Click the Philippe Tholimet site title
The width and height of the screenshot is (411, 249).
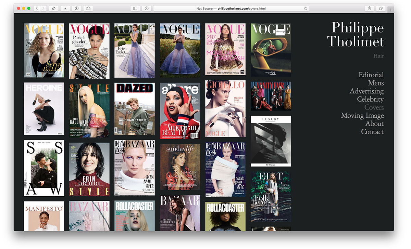click(x=356, y=34)
